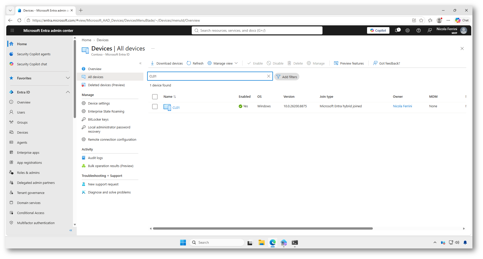Open the Manage view dropdown
The image size is (483, 259).
pyautogui.click(x=223, y=63)
